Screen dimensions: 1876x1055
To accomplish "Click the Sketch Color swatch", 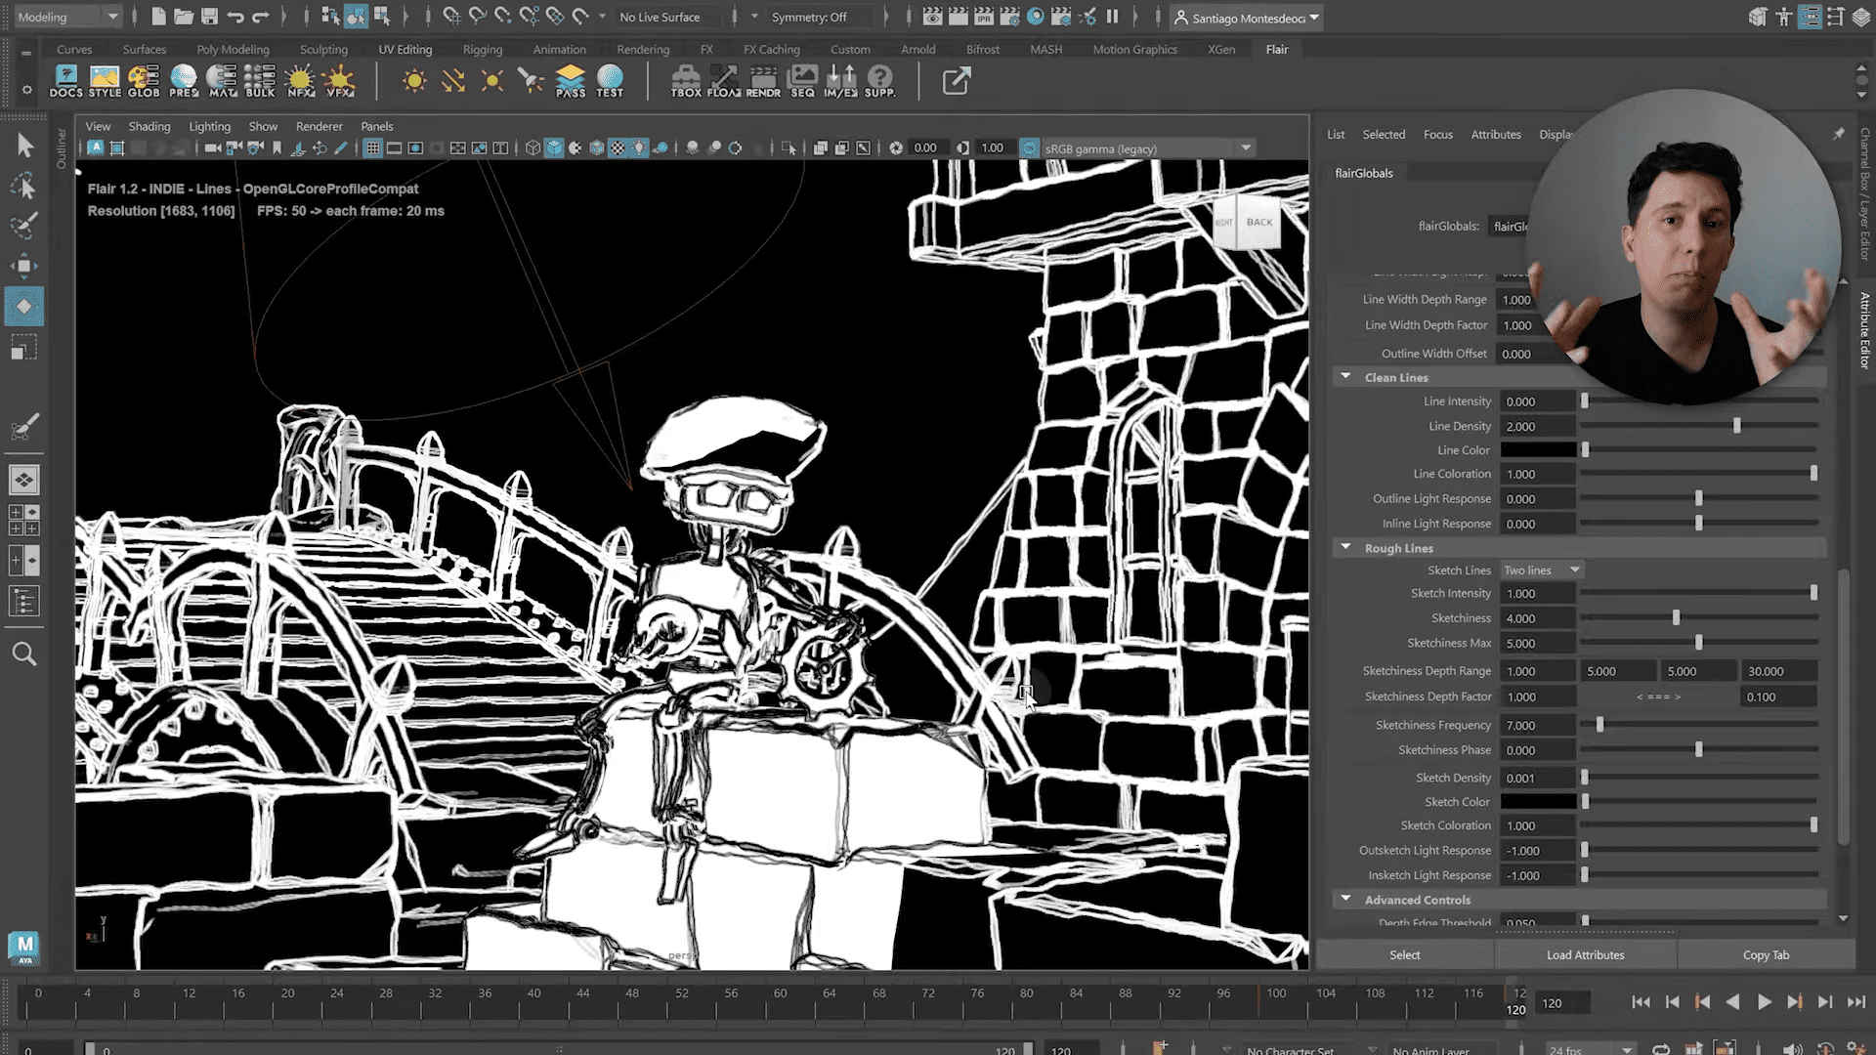I will 1538,802.
